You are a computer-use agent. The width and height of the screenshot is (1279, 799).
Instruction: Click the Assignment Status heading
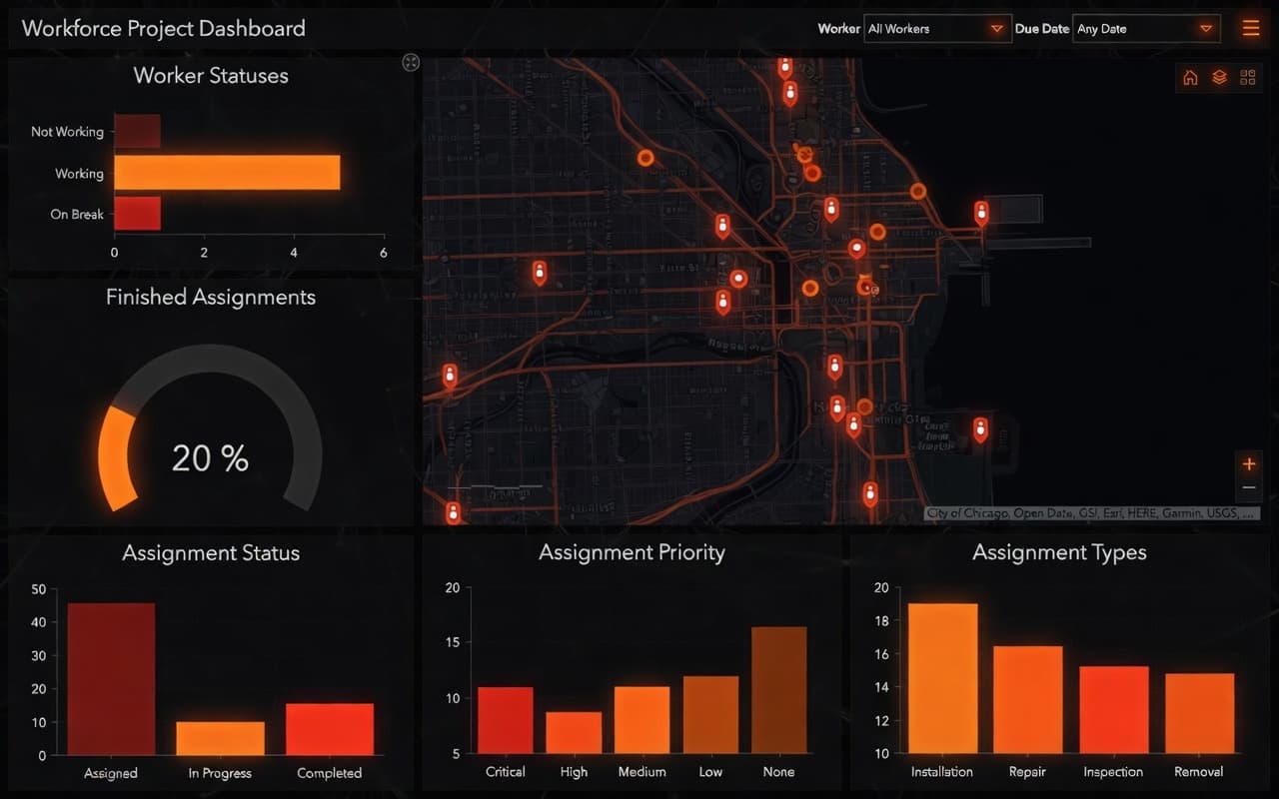(x=211, y=553)
